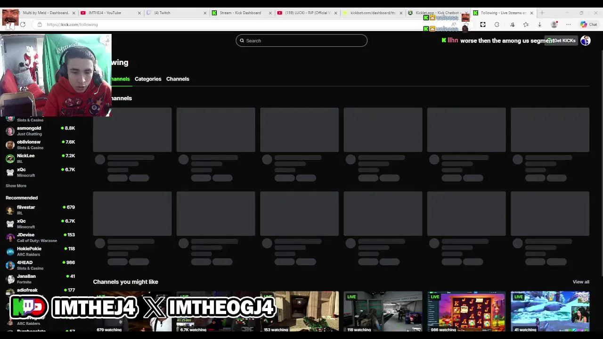Open the live stream with 153 watching
The width and height of the screenshot is (603, 339).
pos(299,312)
